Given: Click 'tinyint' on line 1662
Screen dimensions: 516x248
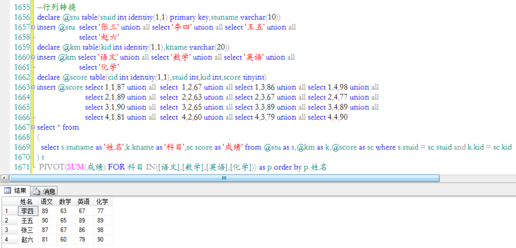Looking at the screenshot, I should tap(253, 78).
